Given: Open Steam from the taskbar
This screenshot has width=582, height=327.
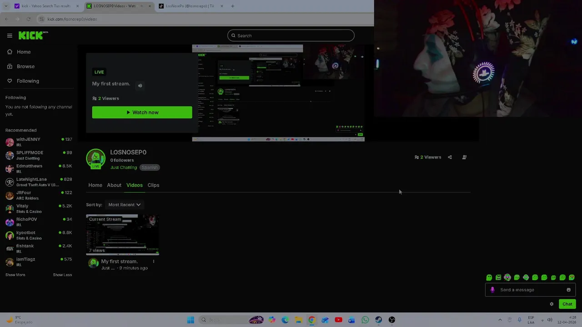Looking at the screenshot, I should tap(378, 320).
